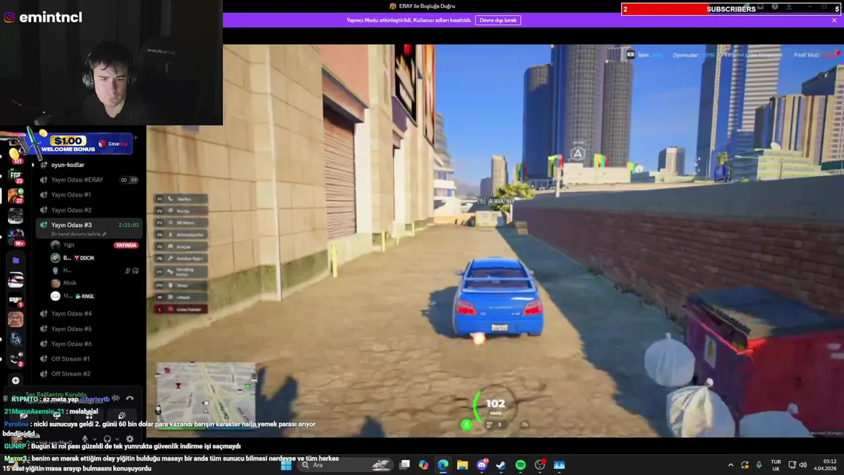Click the Araçlar F5 menu entry in game
This screenshot has height=475, width=844.
[181, 247]
